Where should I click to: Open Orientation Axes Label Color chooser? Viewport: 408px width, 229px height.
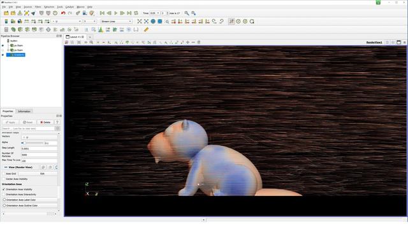pos(29,200)
